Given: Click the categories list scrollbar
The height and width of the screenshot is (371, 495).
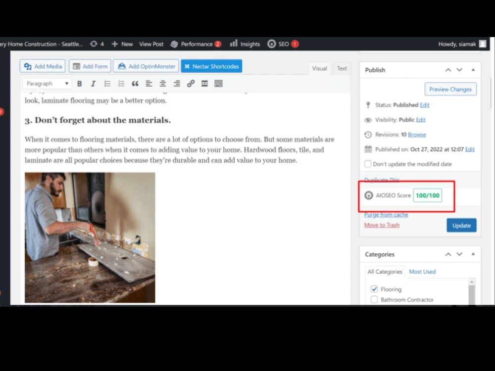Looking at the screenshot, I should 472,292.
